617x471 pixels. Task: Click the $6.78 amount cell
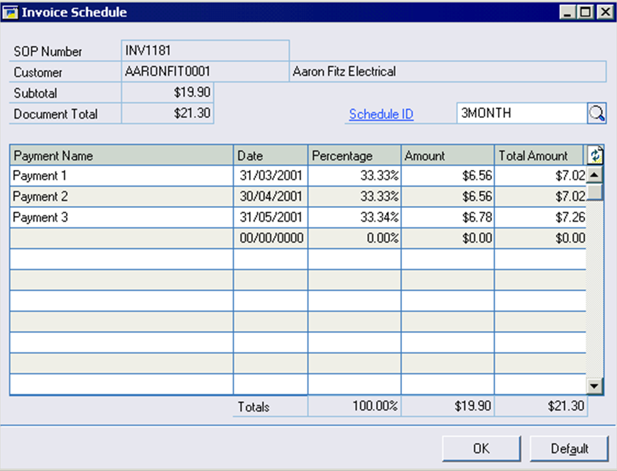point(448,217)
